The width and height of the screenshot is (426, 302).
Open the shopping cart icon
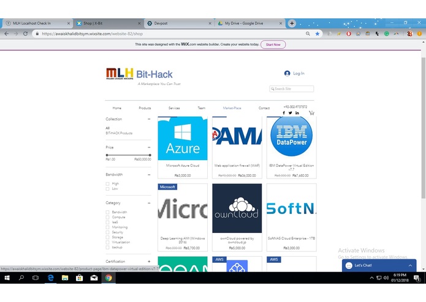pyautogui.click(x=311, y=112)
